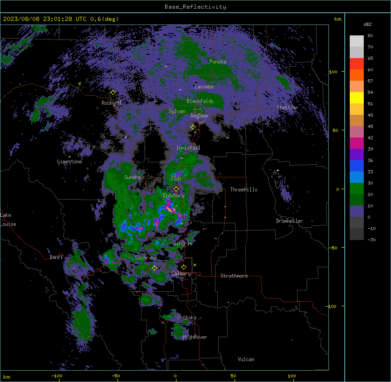Click the Olds city label
This screenshot has height=382, width=391.
tap(176, 179)
